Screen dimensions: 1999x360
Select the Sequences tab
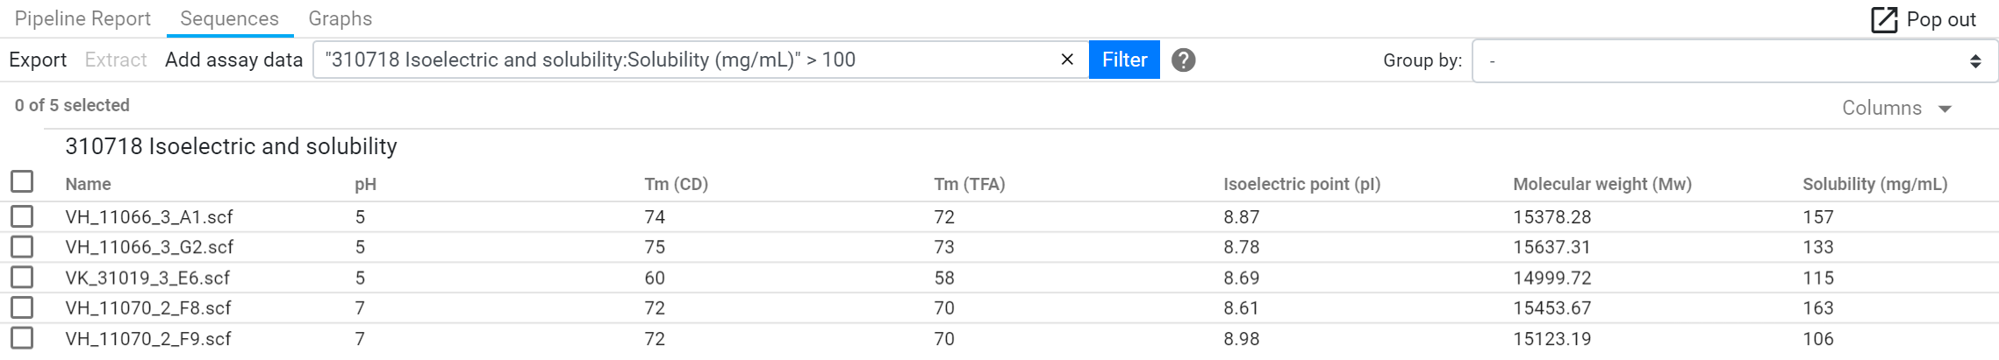[x=229, y=18]
